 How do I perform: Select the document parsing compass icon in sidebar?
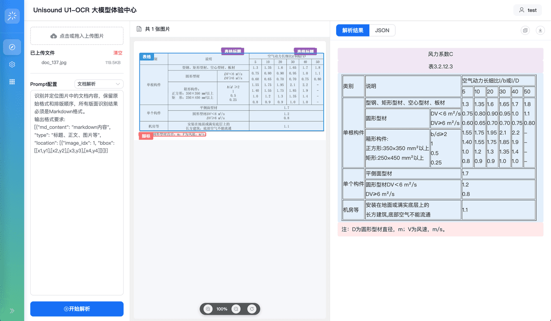[x=12, y=47]
